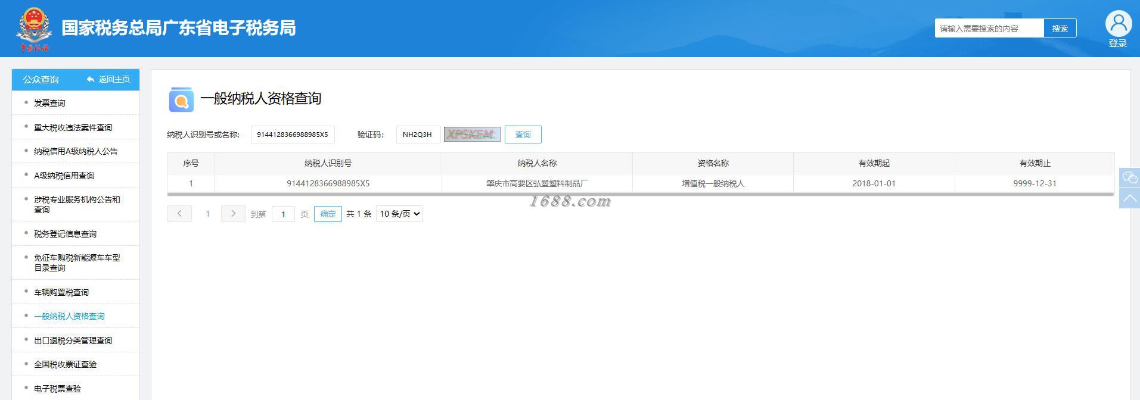Open 重大税收违法案件查询 menu item
This screenshot has height=400, width=1140.
pos(73,127)
